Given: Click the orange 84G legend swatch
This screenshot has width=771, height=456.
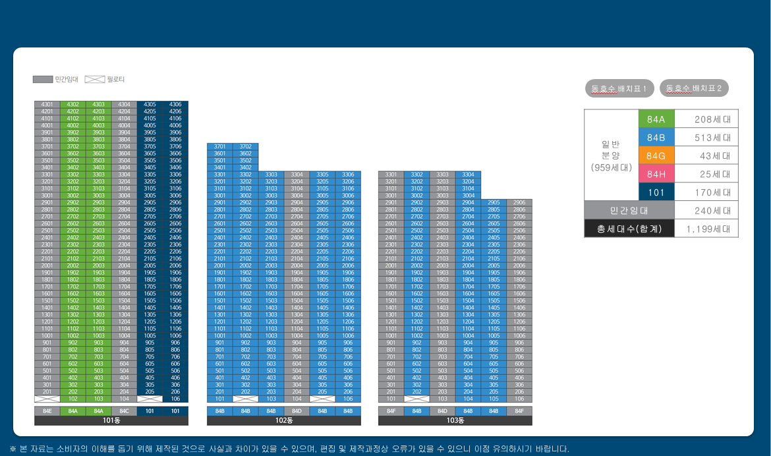Looking at the screenshot, I should pyautogui.click(x=656, y=156).
